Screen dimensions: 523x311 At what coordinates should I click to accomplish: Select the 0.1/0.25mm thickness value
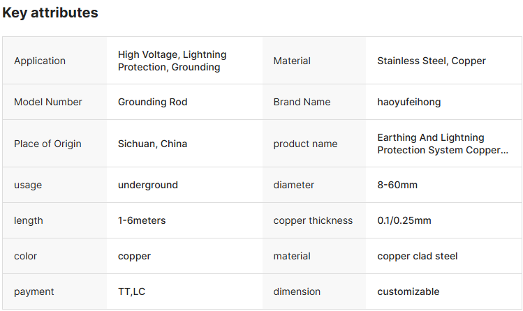(404, 220)
